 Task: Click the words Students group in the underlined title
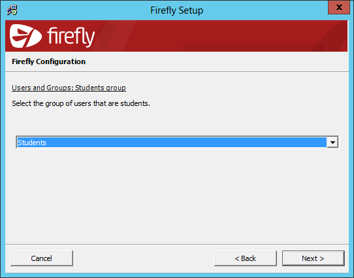tap(101, 88)
